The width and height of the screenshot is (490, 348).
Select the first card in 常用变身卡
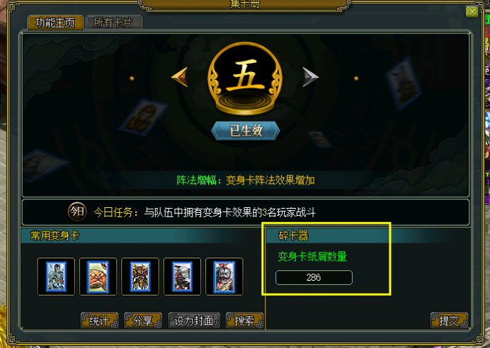(x=56, y=277)
